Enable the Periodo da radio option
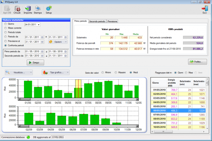Viewport: 212px width, 141px height. (5, 37)
